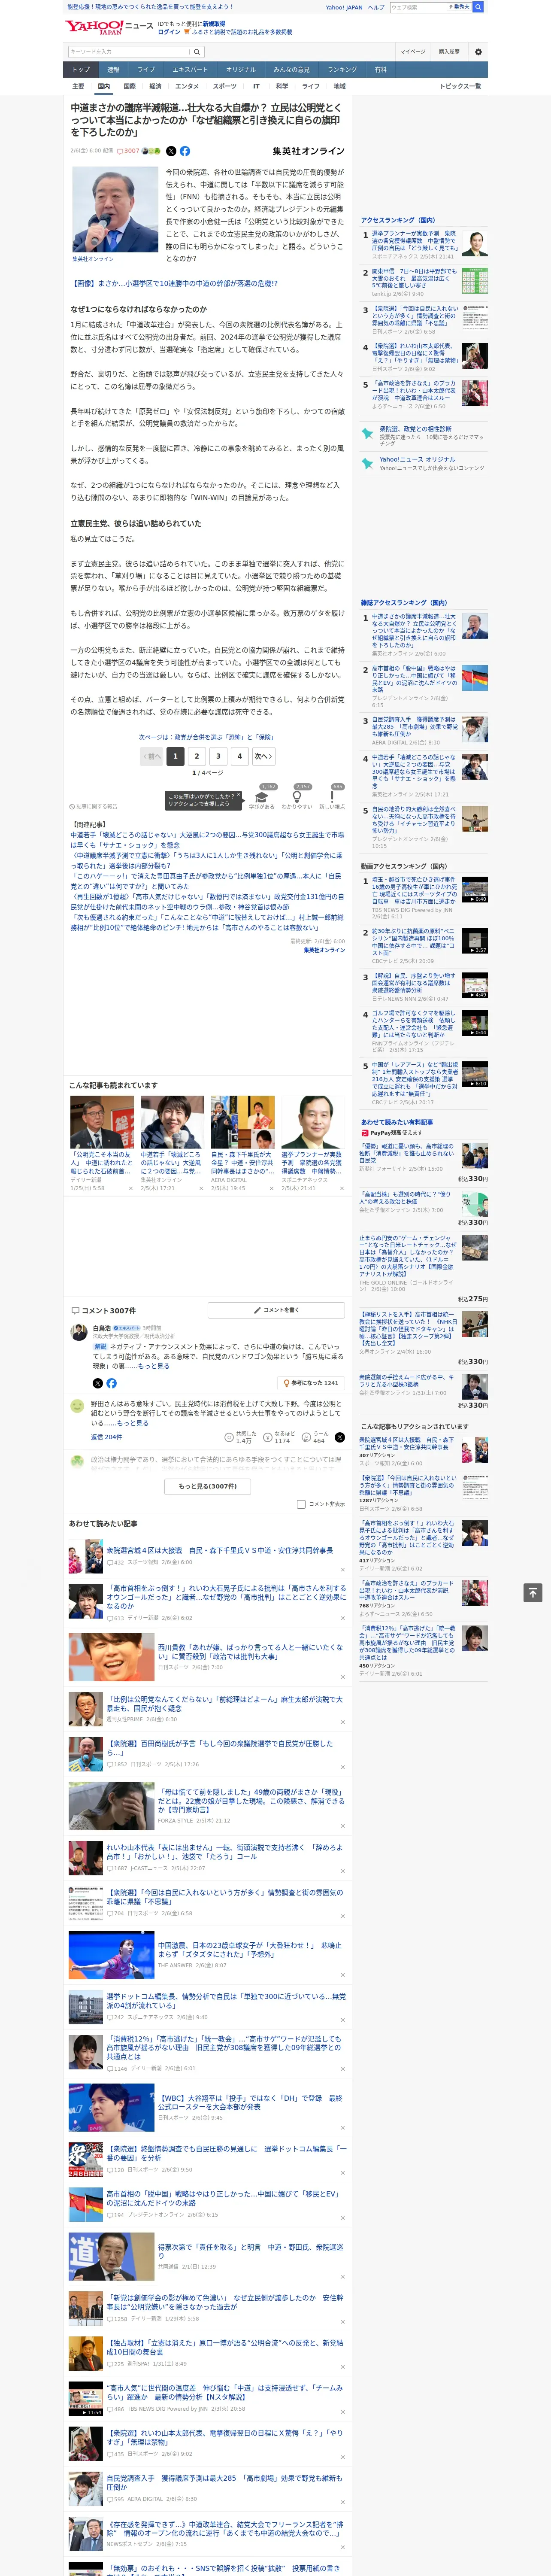551x2576 pixels.
Task: Share article on Facebook icon under headline
Action: 185,151
